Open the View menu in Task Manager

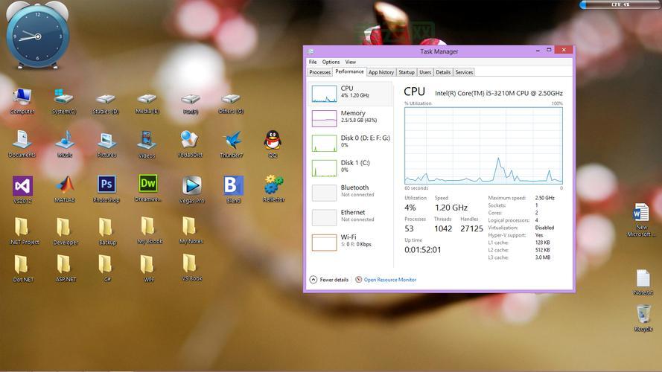[351, 62]
